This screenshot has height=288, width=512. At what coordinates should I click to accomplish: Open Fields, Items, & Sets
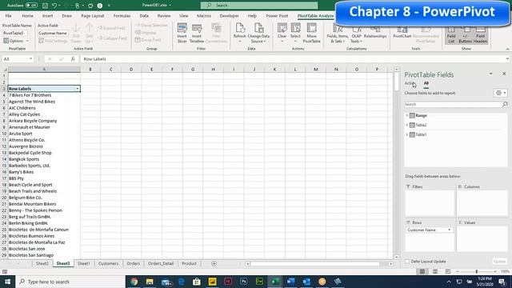[x=338, y=34]
